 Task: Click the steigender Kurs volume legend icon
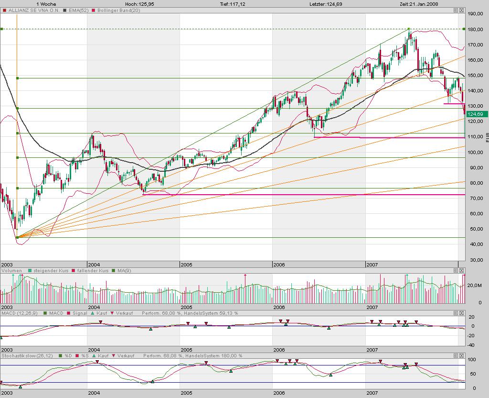click(29, 270)
